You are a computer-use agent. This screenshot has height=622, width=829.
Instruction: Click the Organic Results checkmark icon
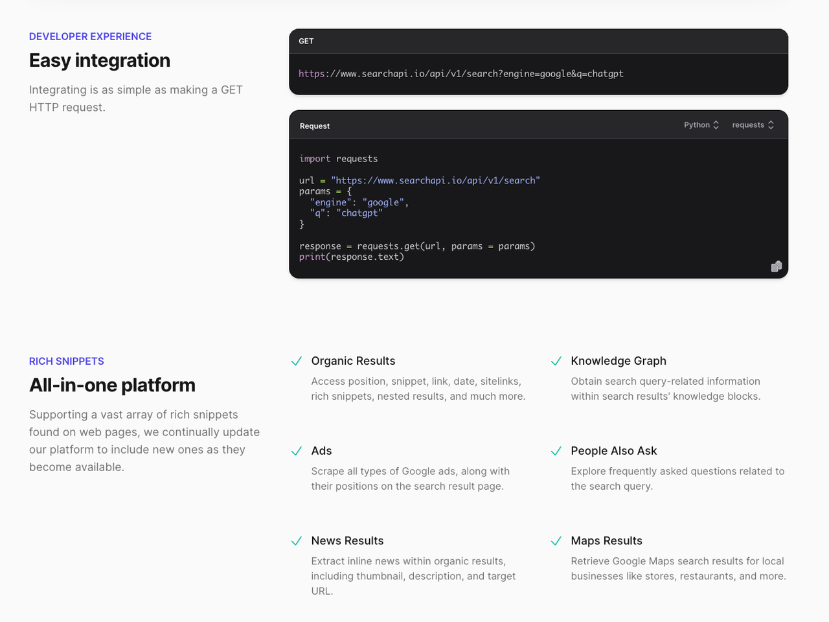[x=297, y=361]
